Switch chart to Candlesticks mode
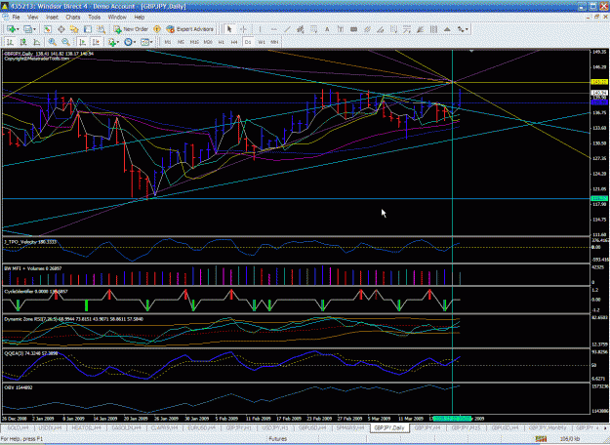This screenshot has width=610, height=445. (23, 42)
